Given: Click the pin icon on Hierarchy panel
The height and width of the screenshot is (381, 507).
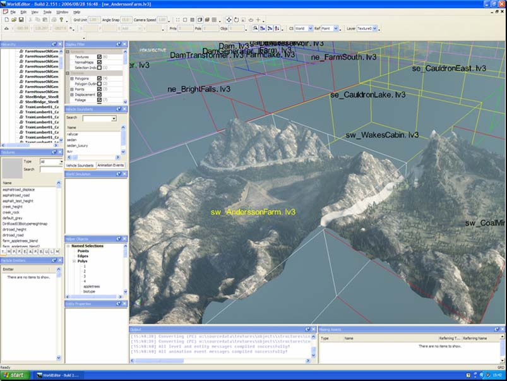Looking at the screenshot, I should (x=54, y=44).
